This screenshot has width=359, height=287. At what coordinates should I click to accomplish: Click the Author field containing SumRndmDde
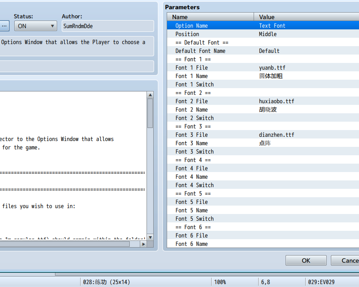(x=108, y=26)
